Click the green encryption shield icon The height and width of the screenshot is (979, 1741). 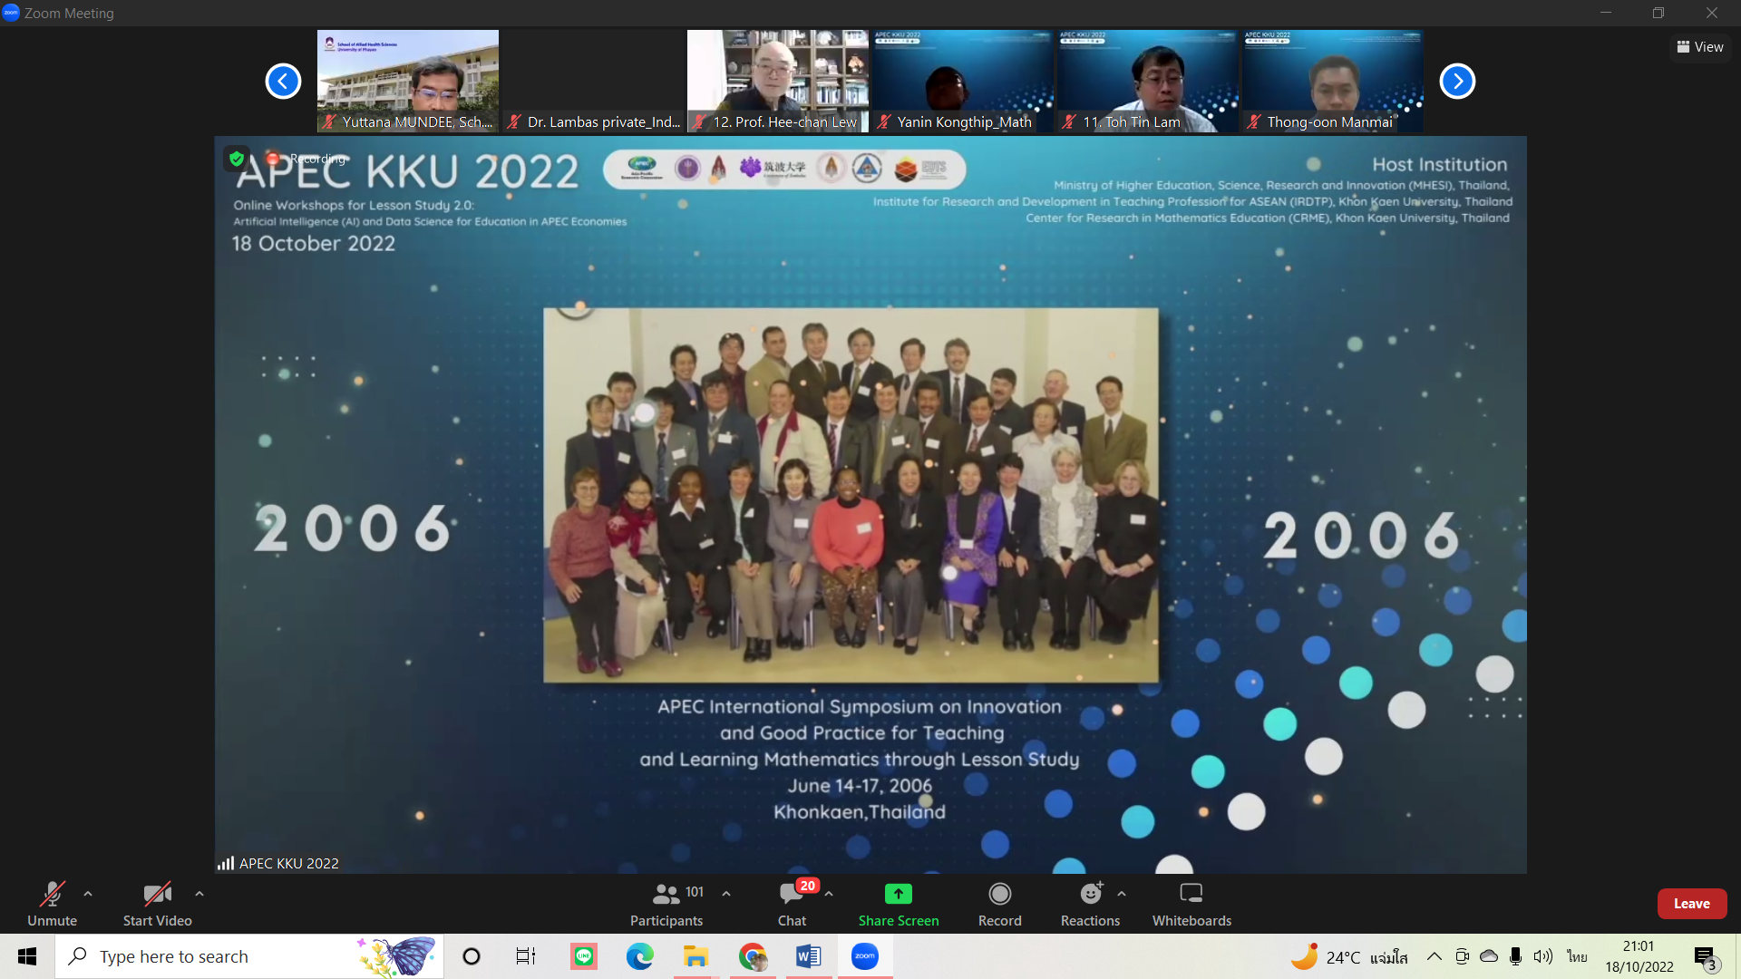237,159
